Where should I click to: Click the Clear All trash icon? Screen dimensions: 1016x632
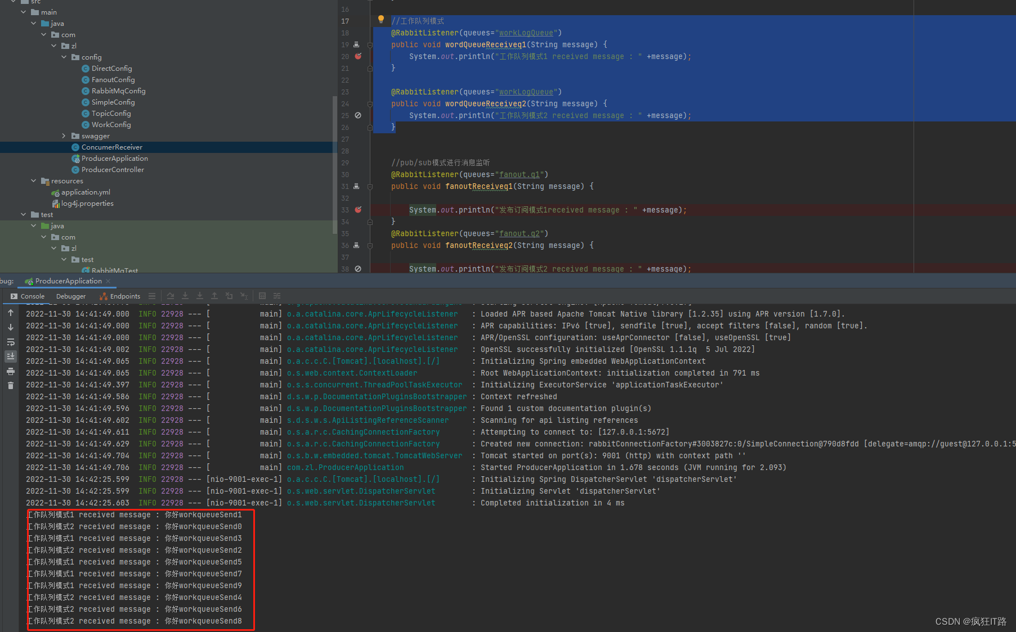pos(11,386)
